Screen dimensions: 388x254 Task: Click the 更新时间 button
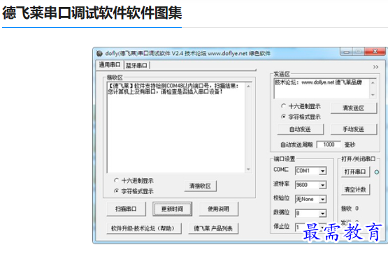[x=172, y=209]
